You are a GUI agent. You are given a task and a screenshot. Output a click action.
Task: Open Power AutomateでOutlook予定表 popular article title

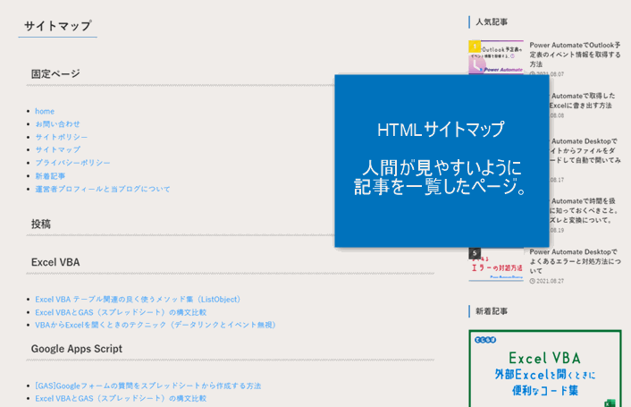point(575,55)
